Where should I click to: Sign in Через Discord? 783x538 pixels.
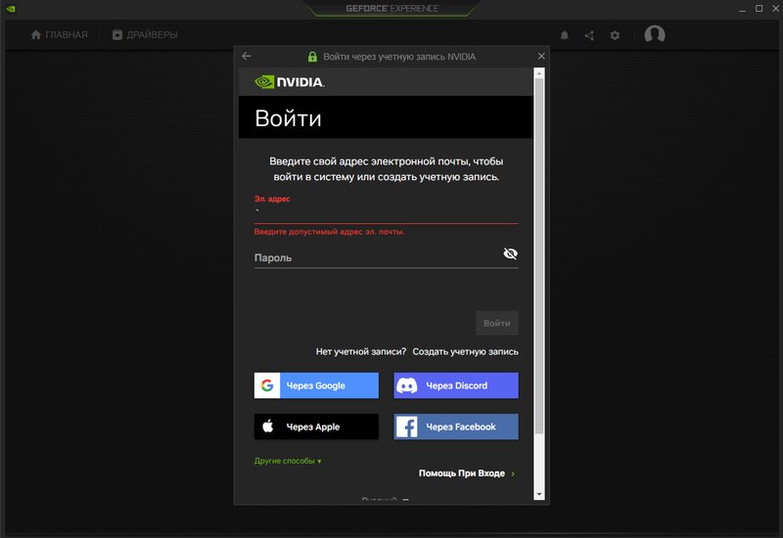pos(456,385)
